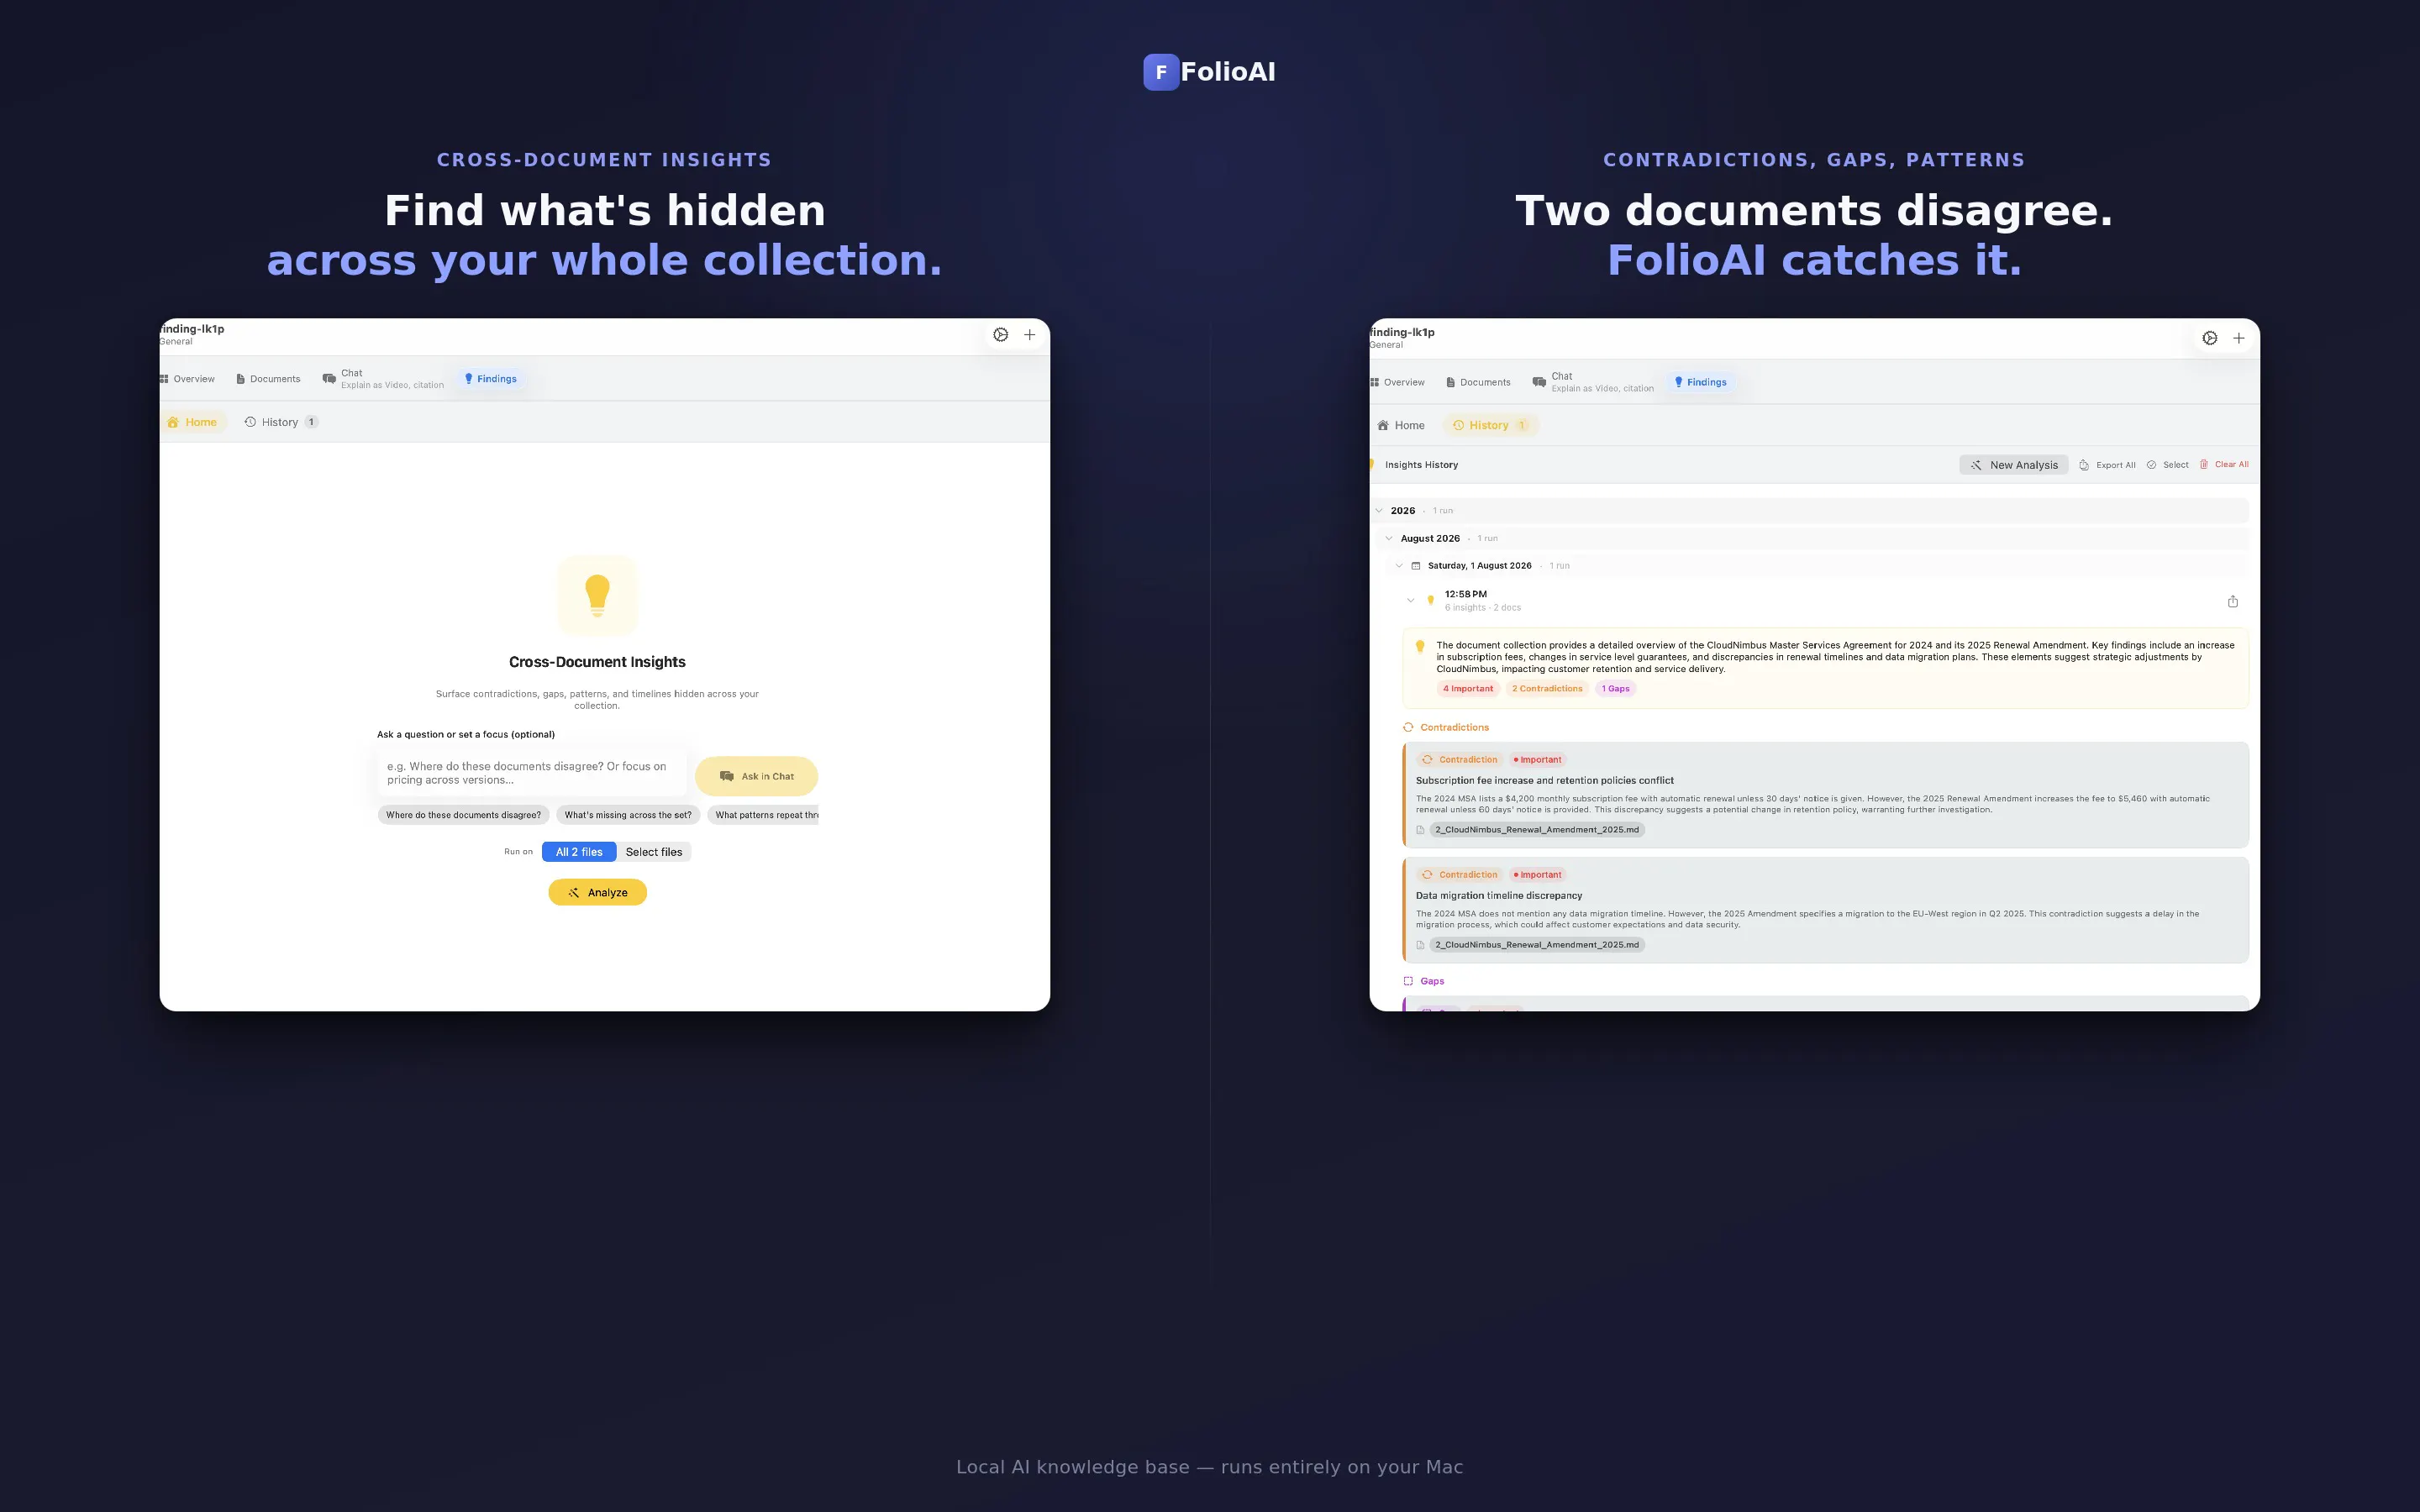Screen dimensions: 2420x1512
Task: Collapse the August 2026 month group
Action: (x=1389, y=538)
